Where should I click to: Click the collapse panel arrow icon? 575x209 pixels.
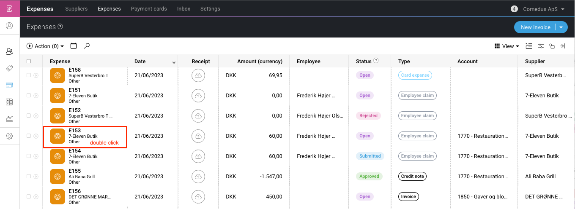click(x=563, y=46)
